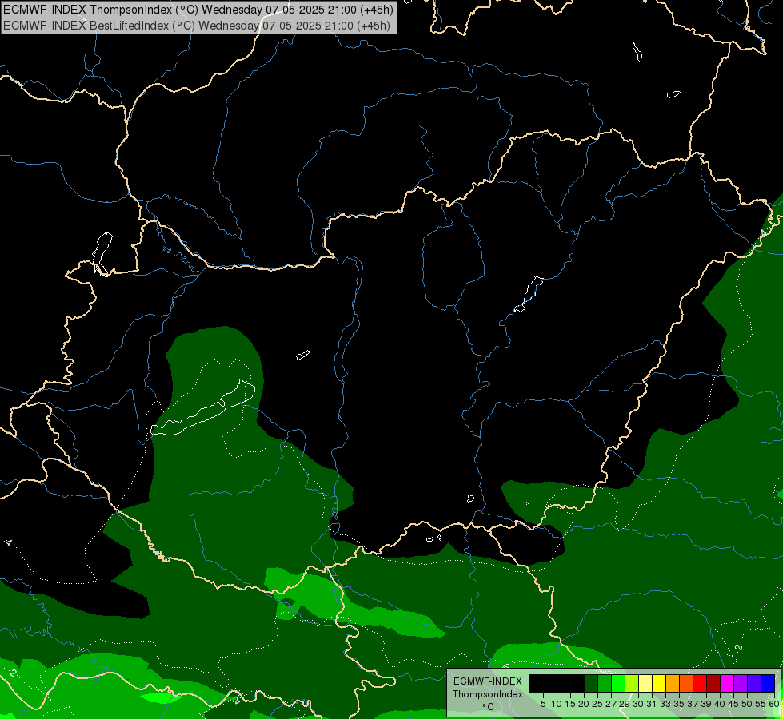The height and width of the screenshot is (719, 783).
Task: Select the blue 55–60 legend swatch
Action: coord(768,684)
